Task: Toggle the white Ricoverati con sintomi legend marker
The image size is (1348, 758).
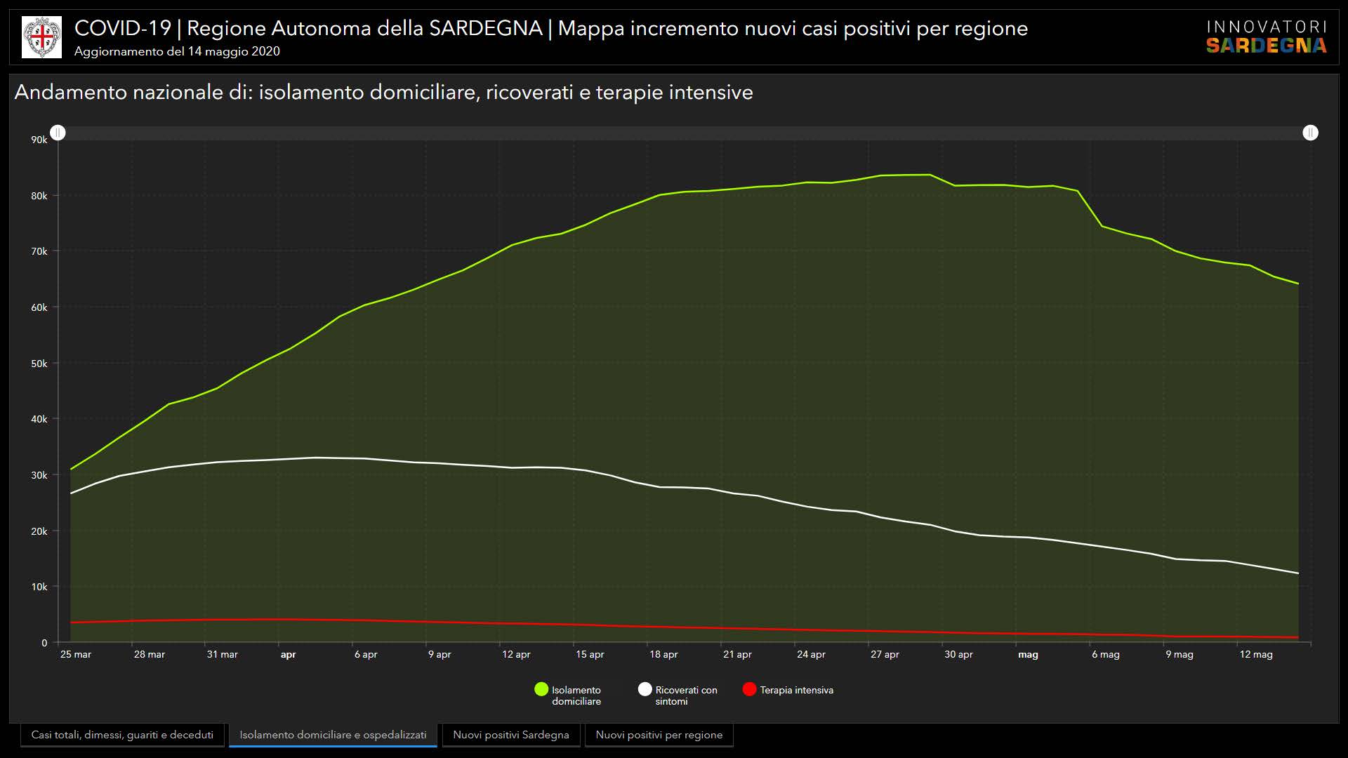Action: click(x=645, y=690)
